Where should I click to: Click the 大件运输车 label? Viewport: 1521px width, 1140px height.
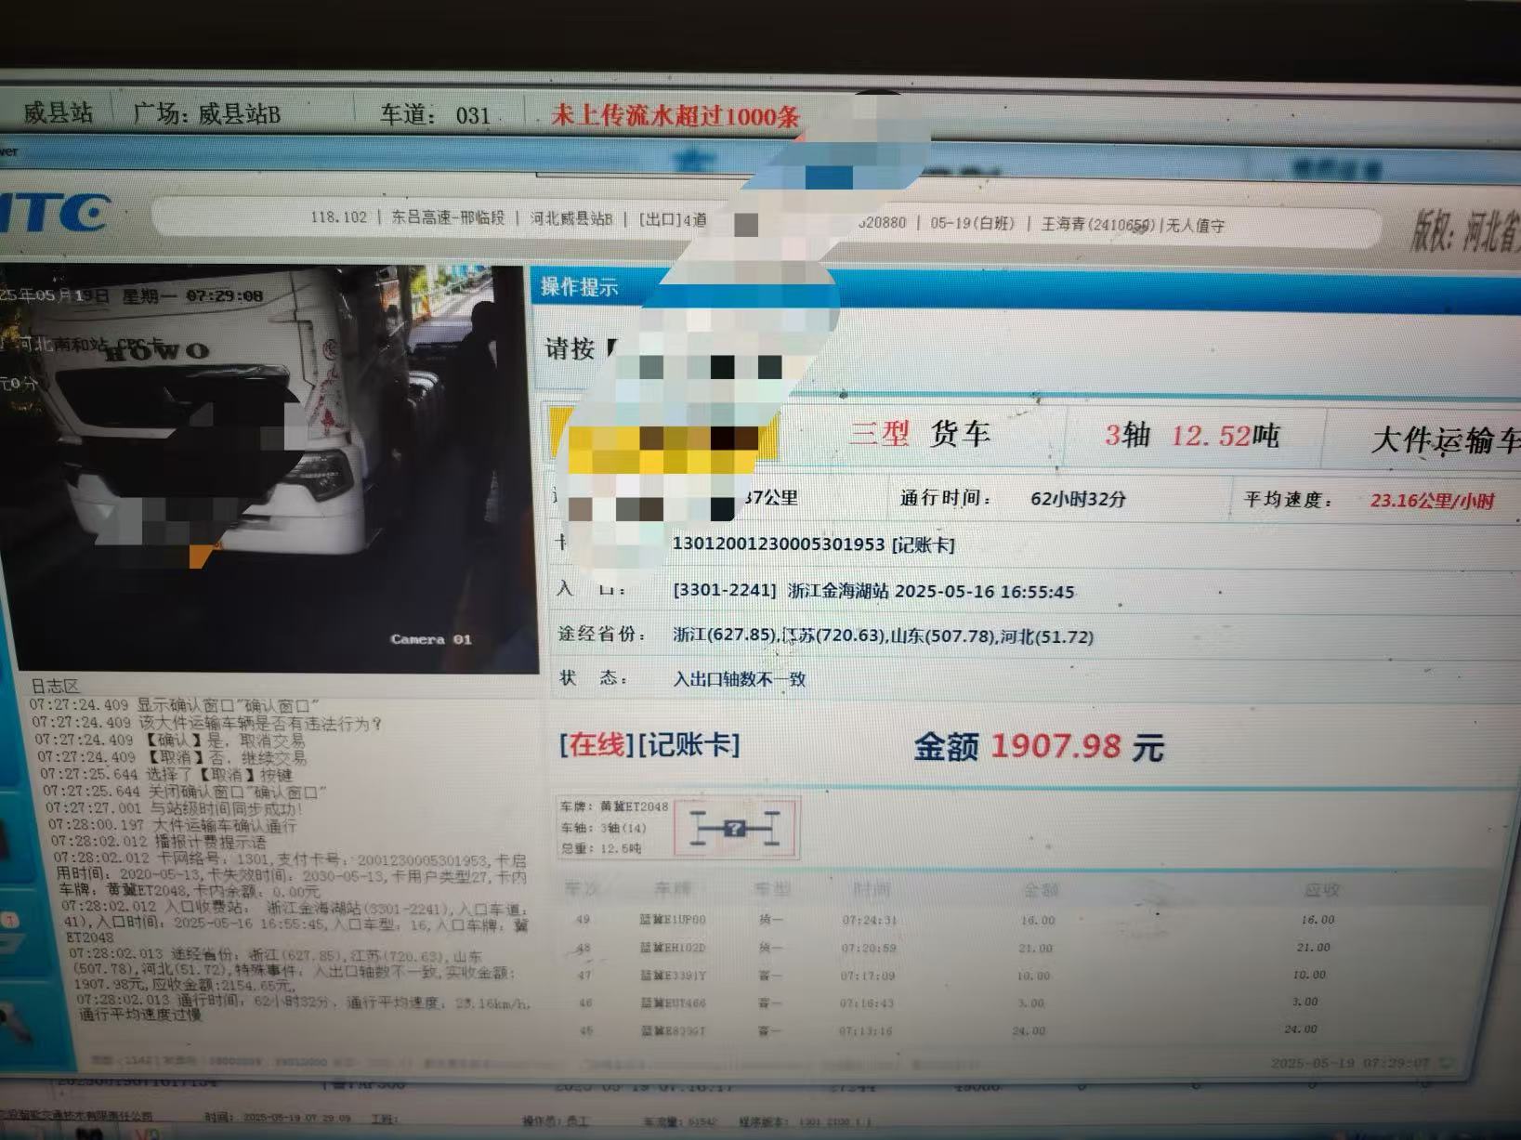1446,440
